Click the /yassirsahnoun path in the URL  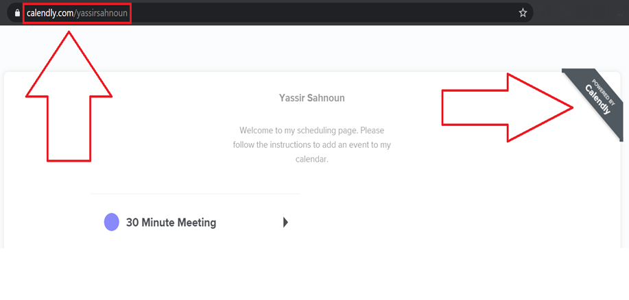(100, 13)
